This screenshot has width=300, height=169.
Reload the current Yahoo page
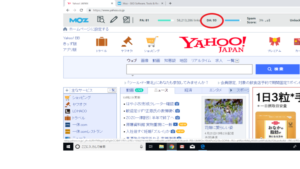click(x=81, y=10)
